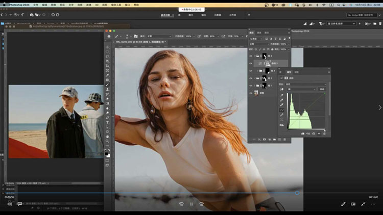Toggle visibility of the bottom background layer
The image size is (383, 215).
[x=251, y=93]
